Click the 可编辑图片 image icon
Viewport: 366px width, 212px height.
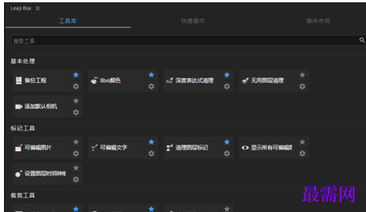tap(19, 148)
